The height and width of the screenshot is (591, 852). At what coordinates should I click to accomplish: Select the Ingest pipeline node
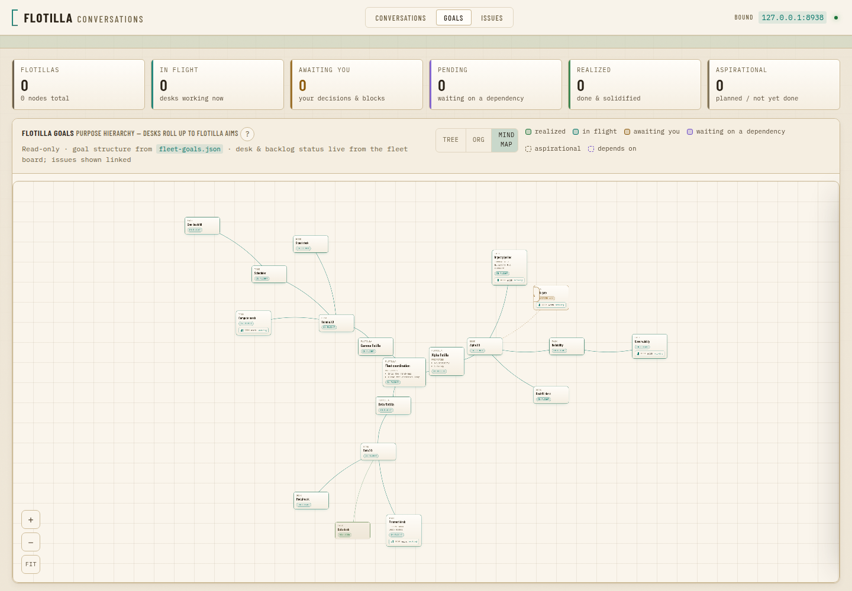[509, 267]
